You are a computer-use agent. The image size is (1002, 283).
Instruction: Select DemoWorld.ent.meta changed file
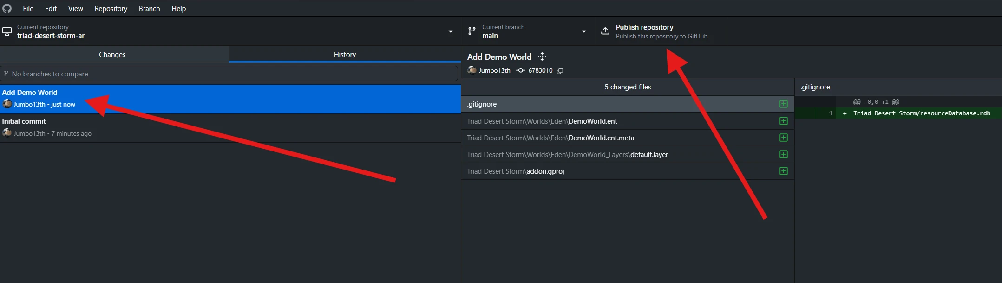click(628, 138)
